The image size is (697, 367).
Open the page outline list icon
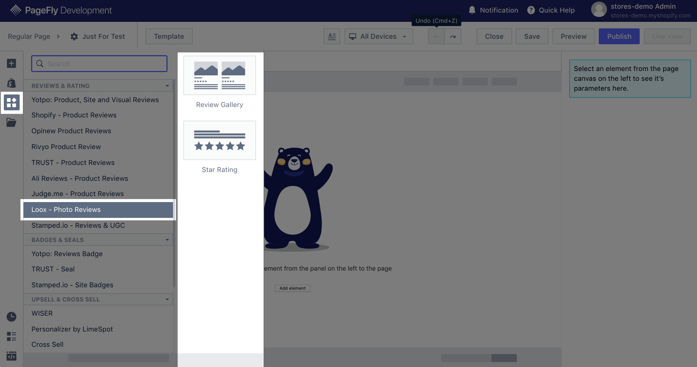tap(11, 336)
